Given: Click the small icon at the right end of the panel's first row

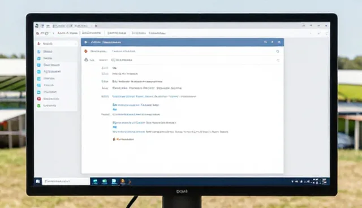Looking at the screenshot, I should pos(278,51).
